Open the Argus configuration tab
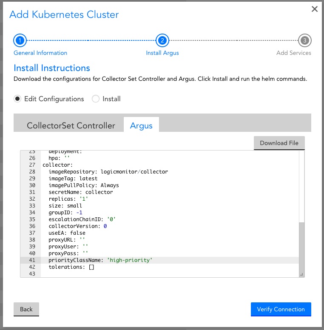 click(x=141, y=125)
